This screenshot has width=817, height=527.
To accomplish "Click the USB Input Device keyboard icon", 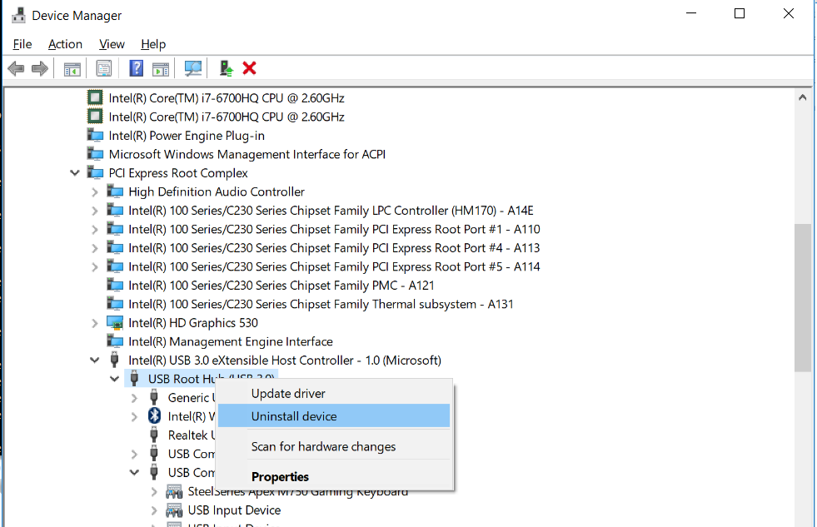I will point(174,510).
